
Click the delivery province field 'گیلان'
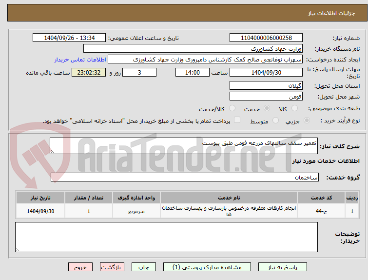point(266,85)
